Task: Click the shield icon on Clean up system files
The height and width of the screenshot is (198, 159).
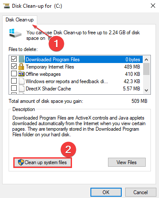Action: (21, 162)
